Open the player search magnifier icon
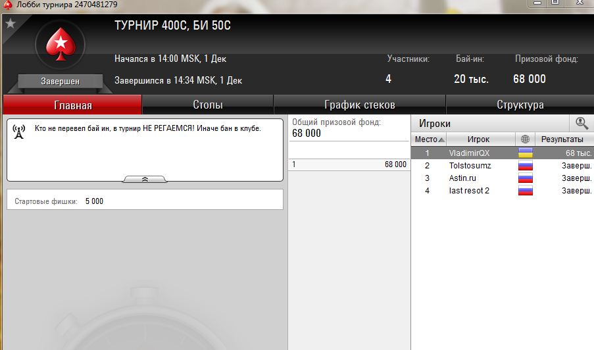Image resolution: width=594 pixels, height=350 pixels. [582, 124]
